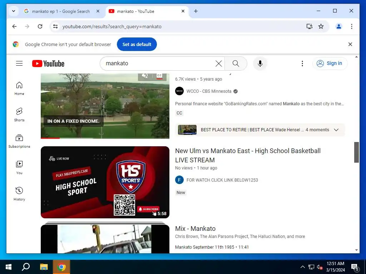366x274 pixels.
Task: Click scrollbar down arrow
Action: [356, 250]
